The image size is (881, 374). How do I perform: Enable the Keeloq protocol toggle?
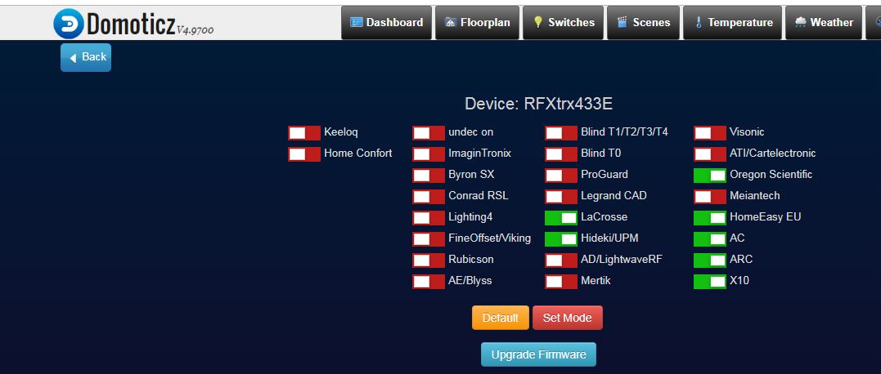(304, 133)
